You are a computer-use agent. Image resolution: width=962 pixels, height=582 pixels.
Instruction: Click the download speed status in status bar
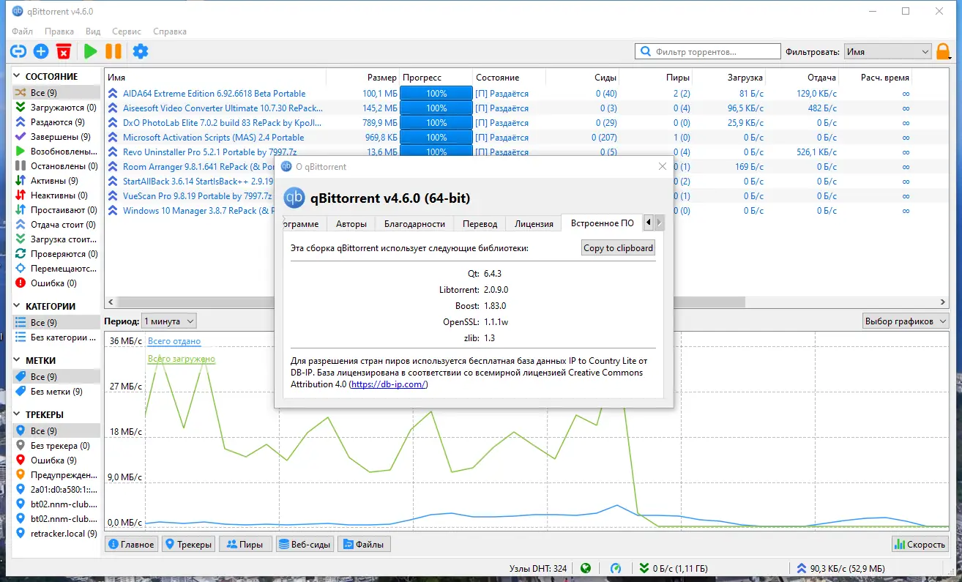point(674,569)
